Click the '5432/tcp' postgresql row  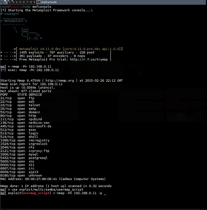tap(24, 158)
